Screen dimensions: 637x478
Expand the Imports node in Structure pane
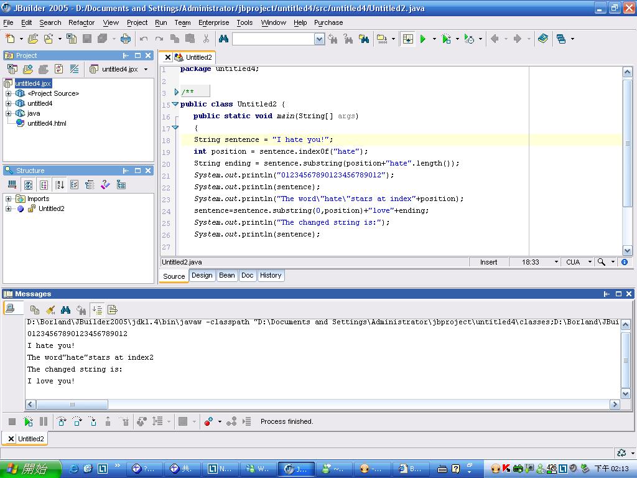[x=8, y=199]
